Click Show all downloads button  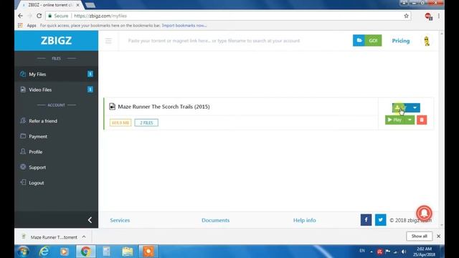coord(419,236)
